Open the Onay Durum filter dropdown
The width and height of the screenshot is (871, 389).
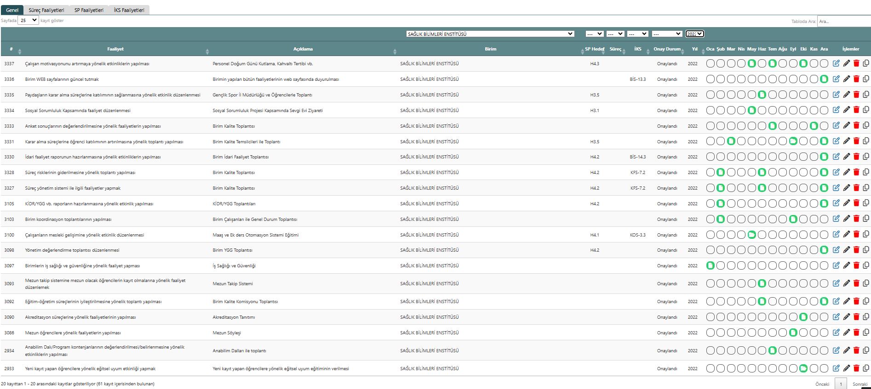pyautogui.click(x=666, y=34)
